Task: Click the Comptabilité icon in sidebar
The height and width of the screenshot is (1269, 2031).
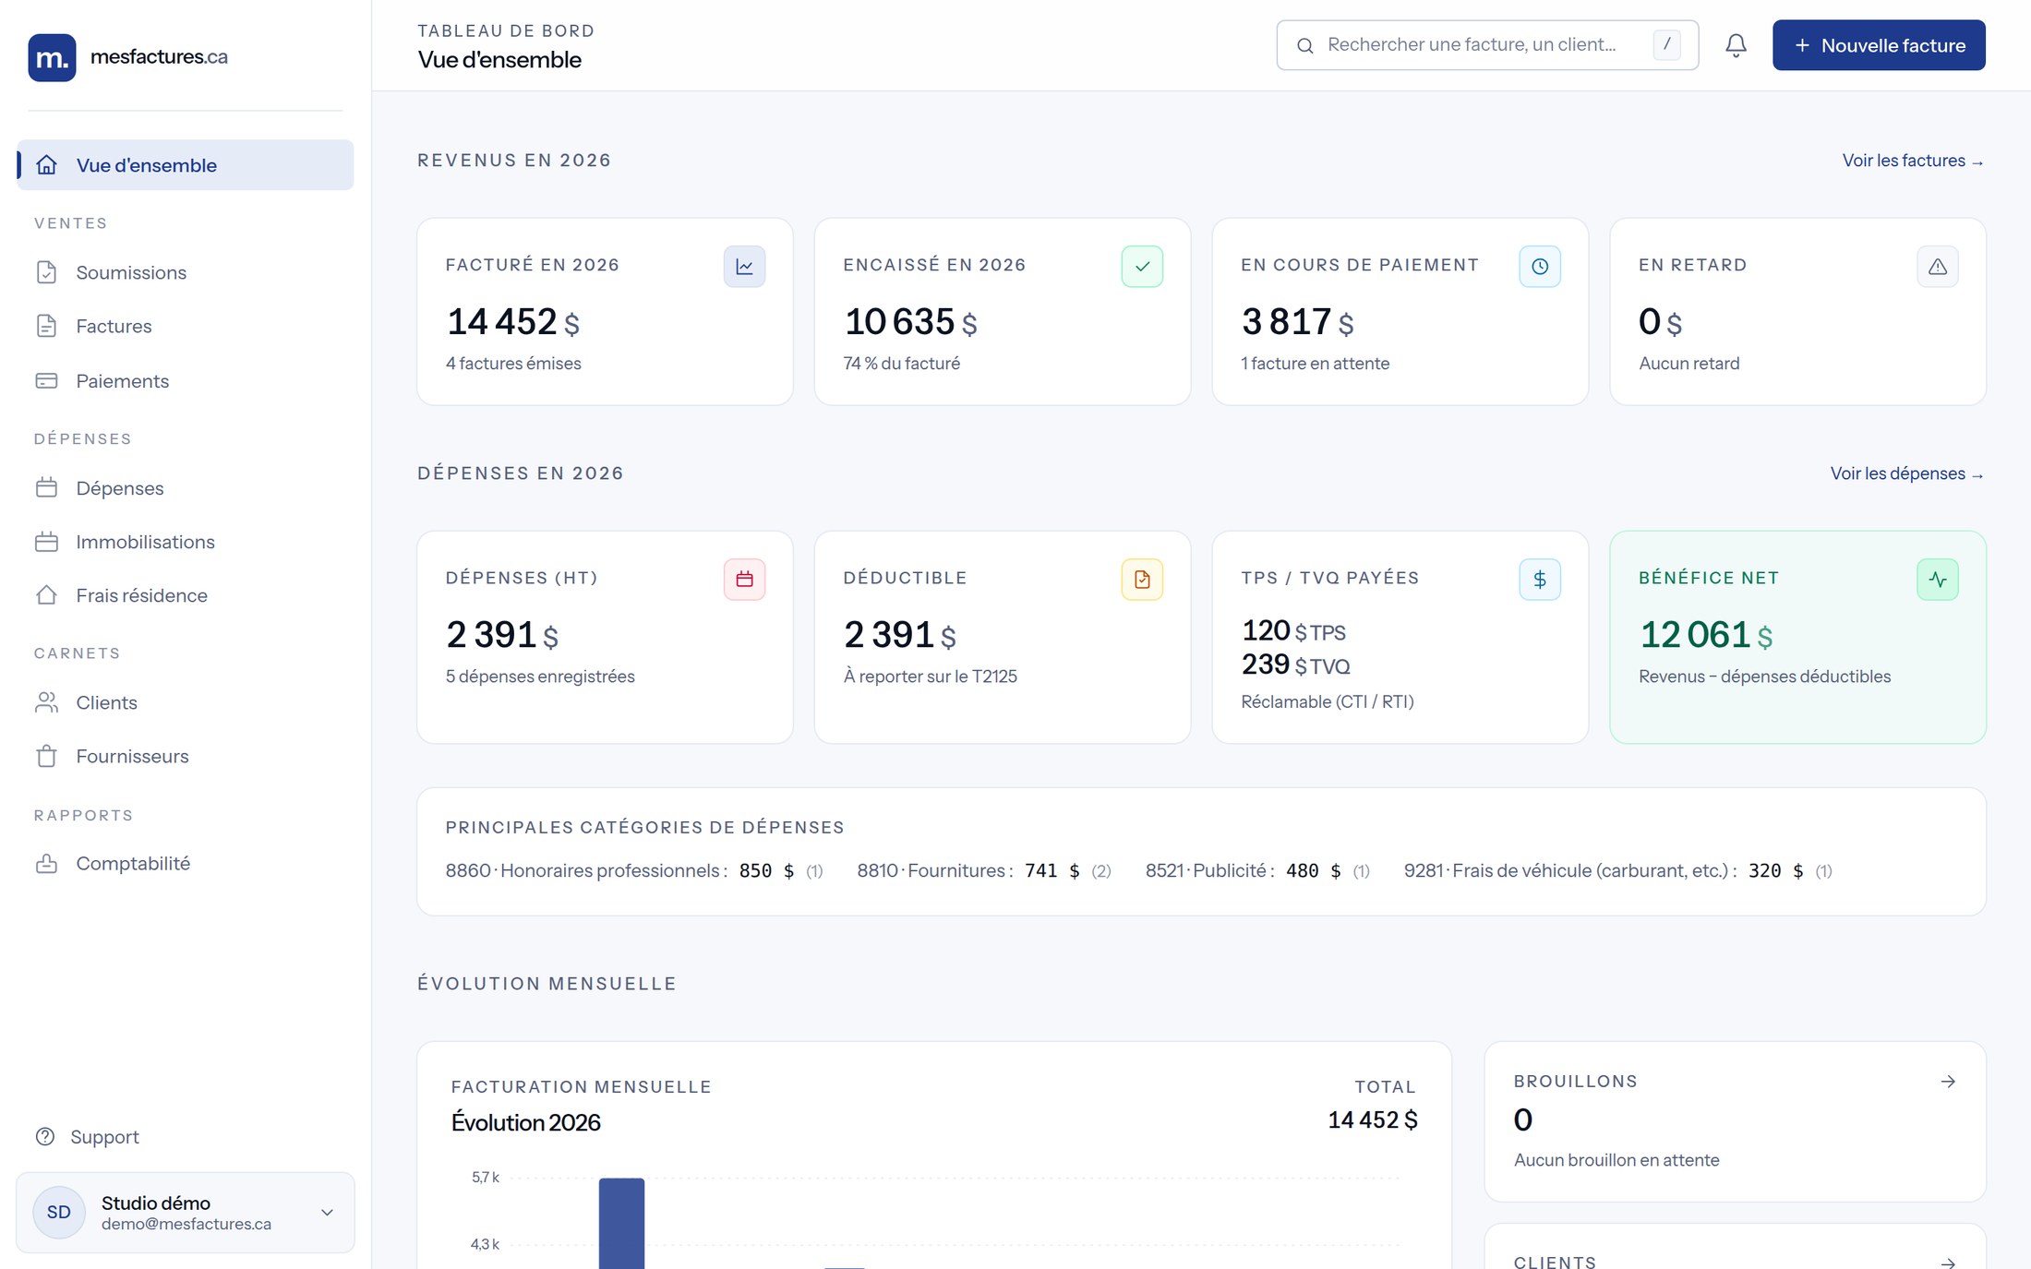Action: 46,863
